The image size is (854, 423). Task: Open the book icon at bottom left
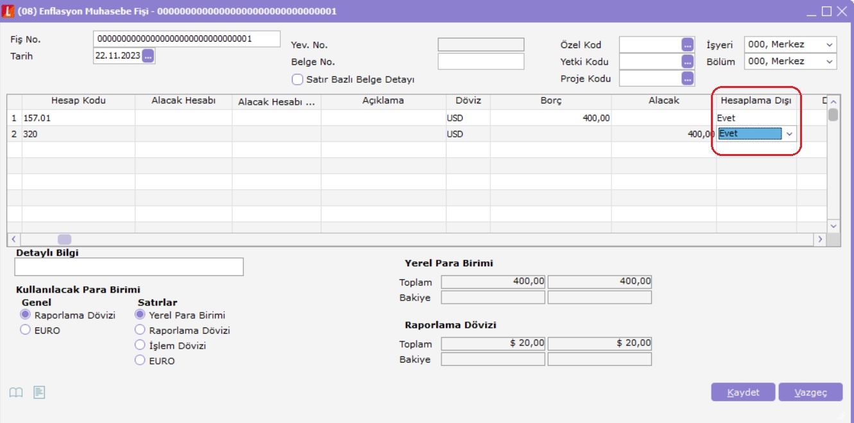click(16, 392)
